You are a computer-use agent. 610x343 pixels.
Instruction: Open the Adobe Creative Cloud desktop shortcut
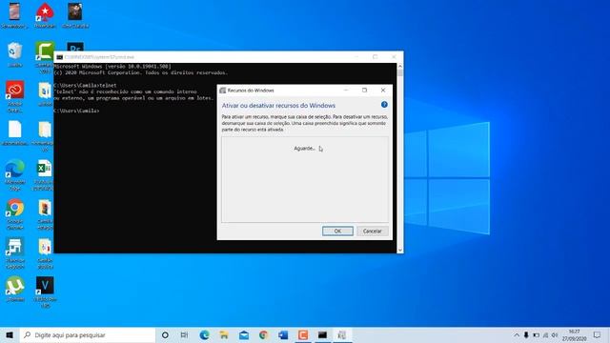coord(15,91)
